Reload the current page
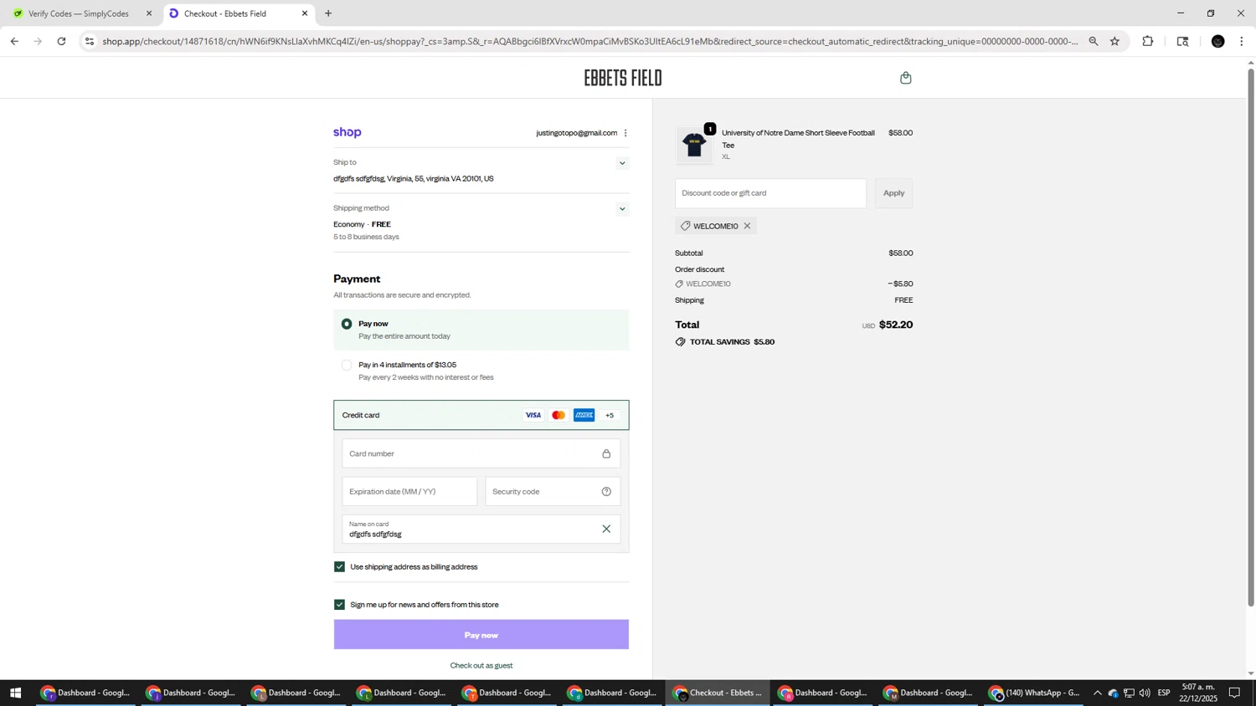Viewport: 1256px width, 706px height. 61,41
